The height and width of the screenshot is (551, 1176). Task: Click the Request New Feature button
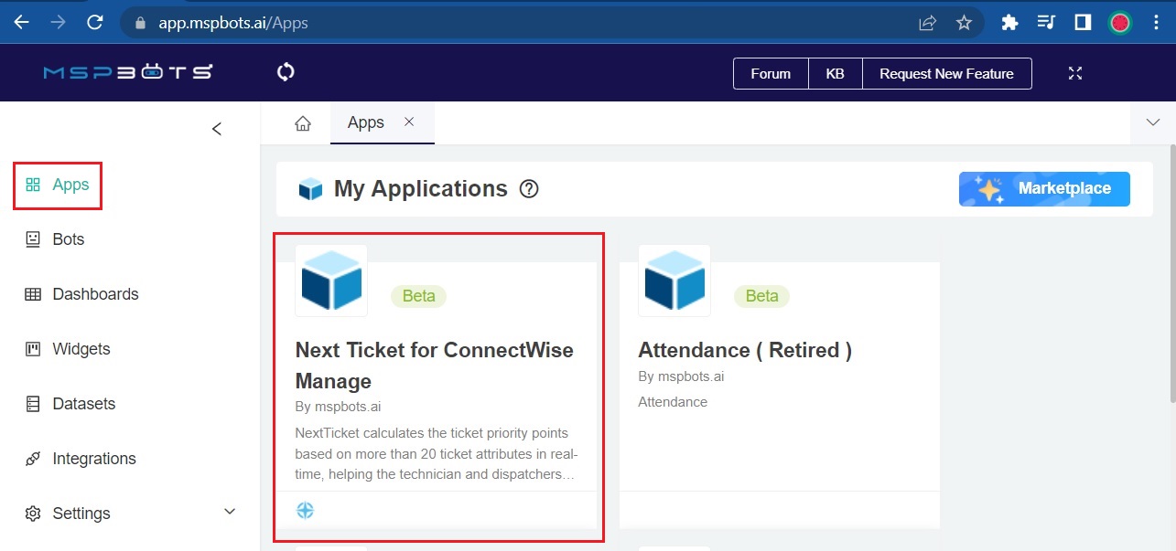click(946, 73)
